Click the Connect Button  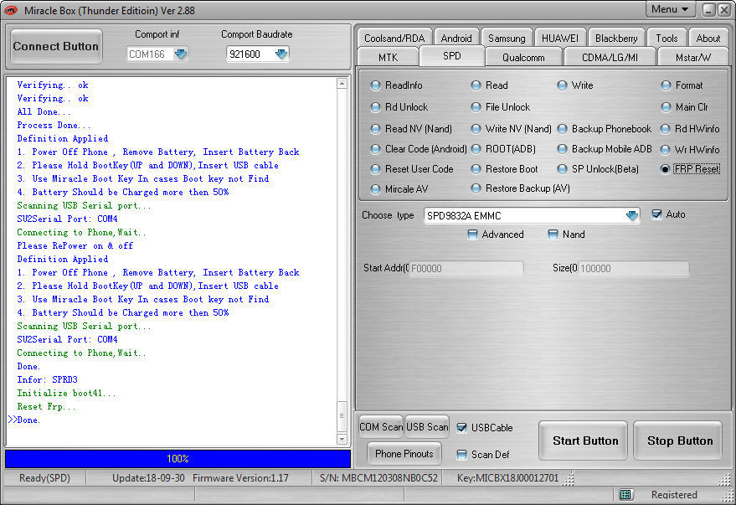[x=56, y=46]
